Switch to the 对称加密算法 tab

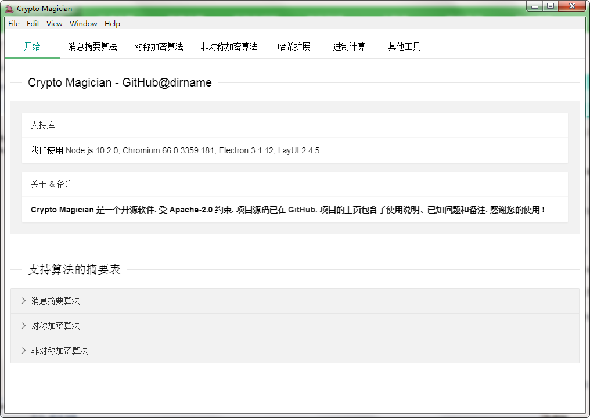click(x=159, y=46)
